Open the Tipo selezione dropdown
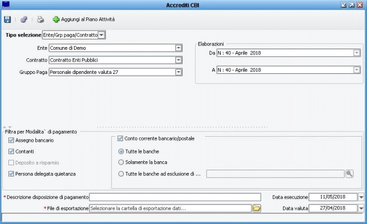The image size is (367, 224). [101, 35]
